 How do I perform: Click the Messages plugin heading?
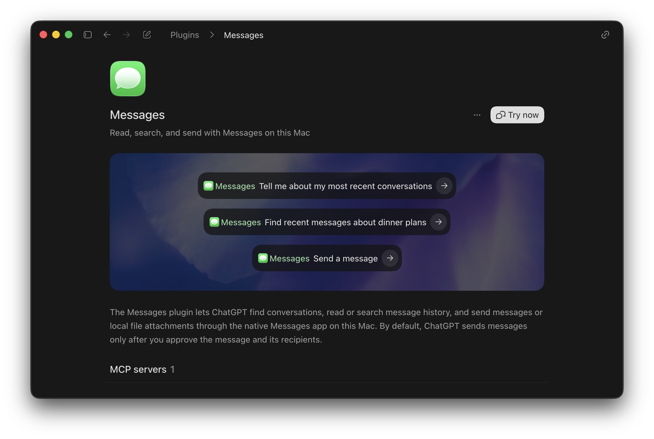(x=137, y=115)
